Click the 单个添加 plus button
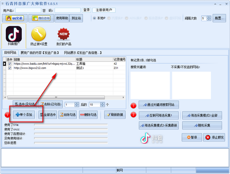The image size is (230, 174). coord(24,115)
